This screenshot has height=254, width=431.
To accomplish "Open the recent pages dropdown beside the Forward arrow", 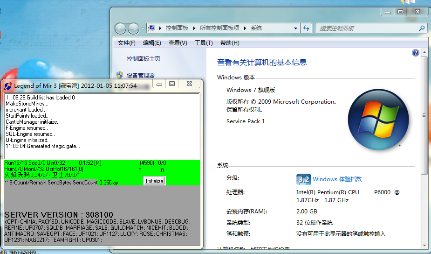I will pos(143,28).
